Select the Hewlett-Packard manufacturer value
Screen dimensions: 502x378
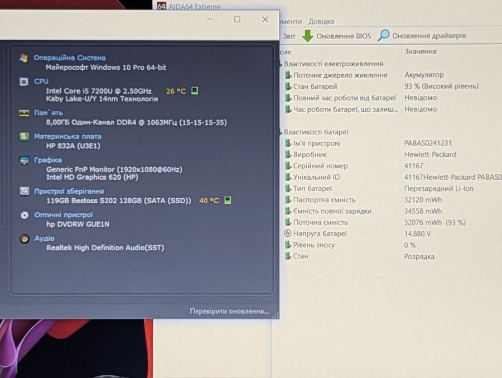coord(430,155)
